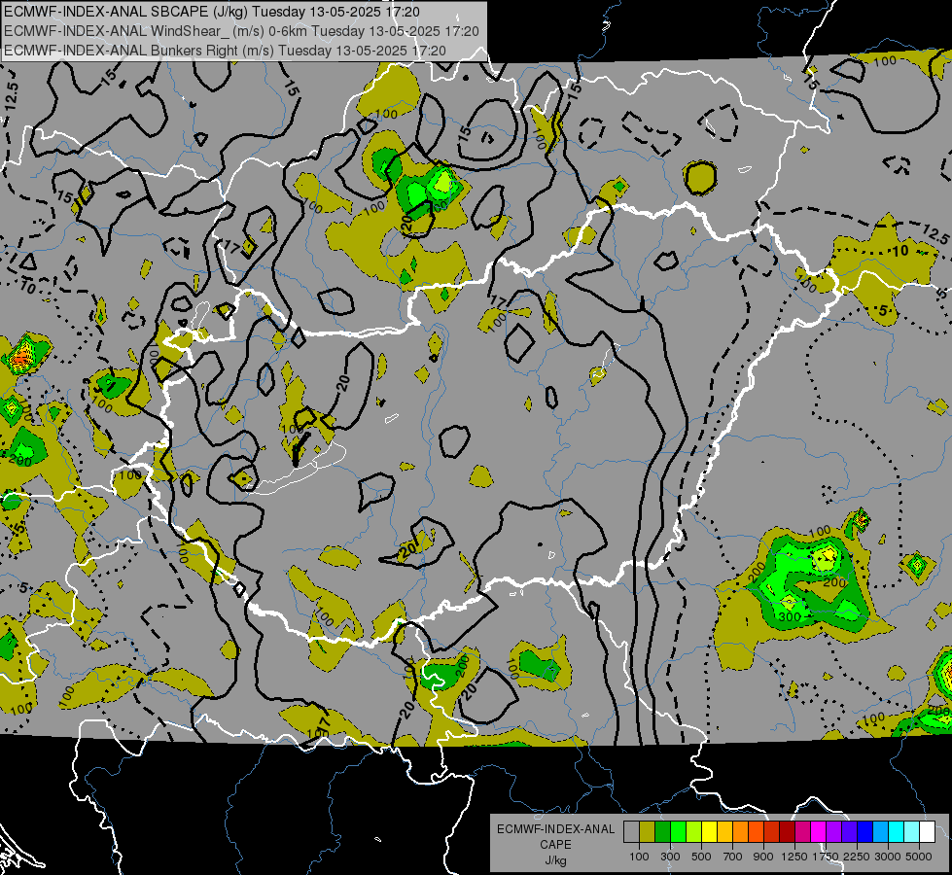
Task: Select the amber legend swatch
Action: (724, 832)
